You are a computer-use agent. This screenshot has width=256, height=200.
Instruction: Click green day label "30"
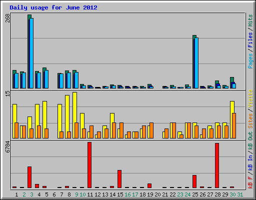[232, 194]
